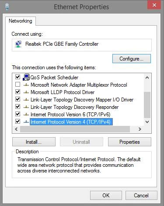This screenshot has height=206, width=164.
Task: Click the TCP/IPv4 protocol icon
Action: (x=26, y=122)
